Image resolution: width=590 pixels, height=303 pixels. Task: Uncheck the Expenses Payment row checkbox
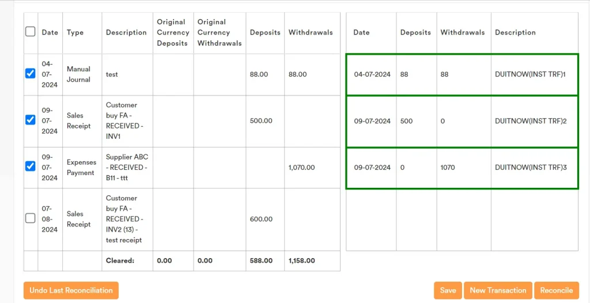[31, 166]
